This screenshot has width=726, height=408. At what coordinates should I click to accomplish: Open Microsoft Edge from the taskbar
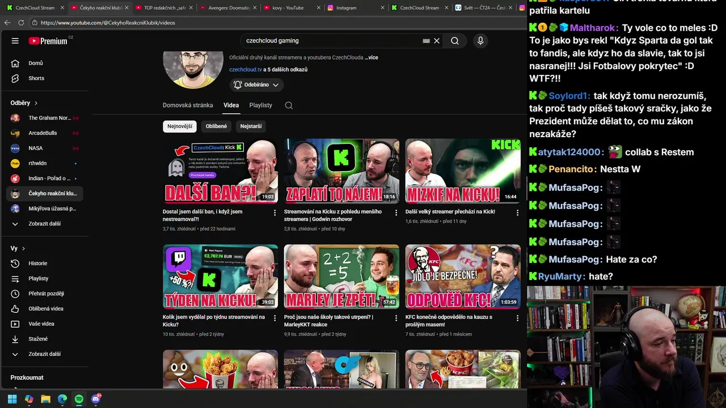click(62, 399)
